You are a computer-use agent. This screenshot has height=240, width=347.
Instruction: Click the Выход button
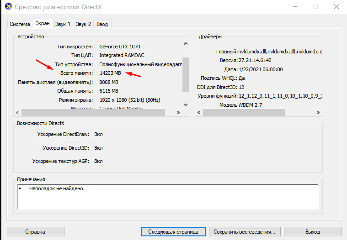pos(312,232)
